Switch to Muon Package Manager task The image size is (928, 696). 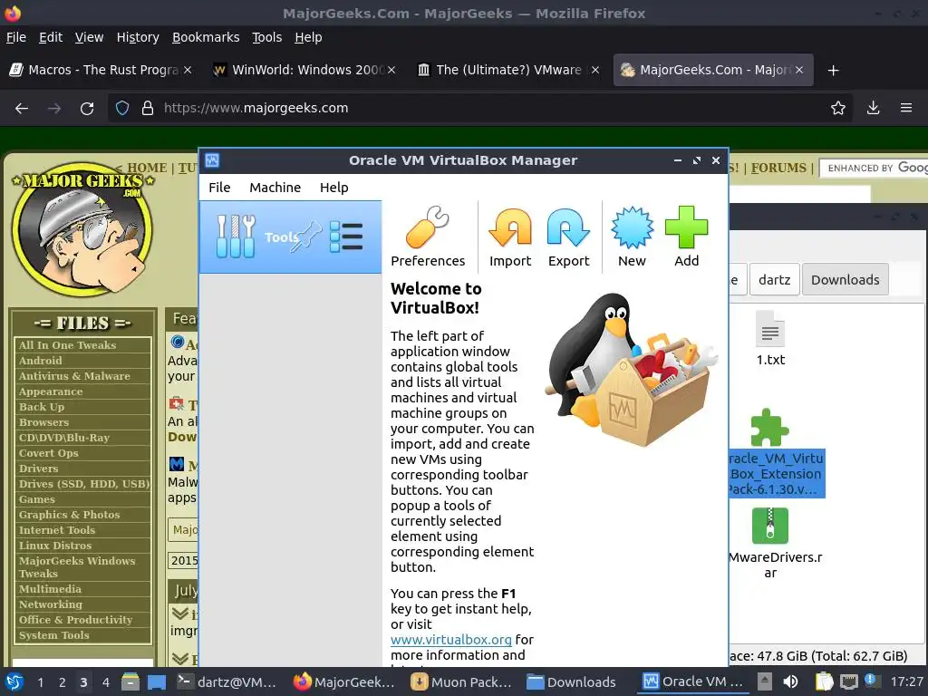point(461,682)
